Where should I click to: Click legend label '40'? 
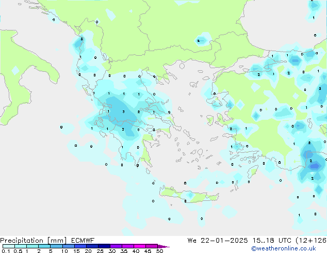click(136, 251)
